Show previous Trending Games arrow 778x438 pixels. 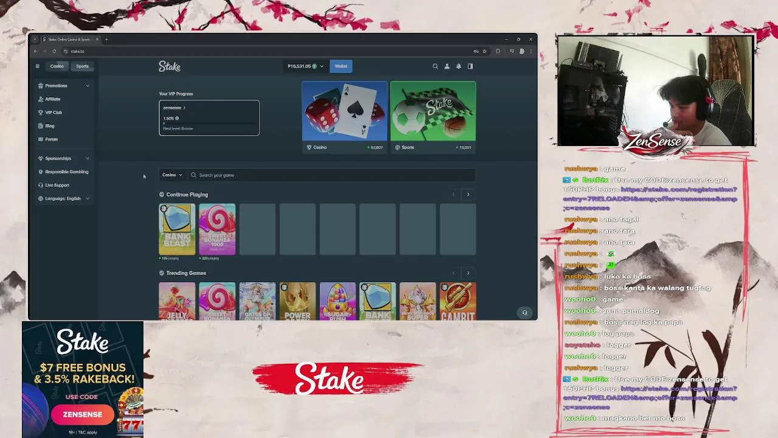[x=453, y=273]
